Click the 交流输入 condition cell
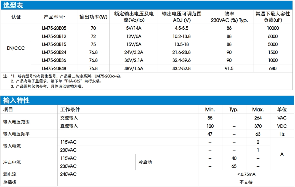 (69, 118)
